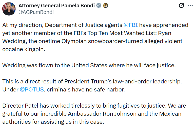Open the three-dot More options menu
This screenshot has width=194, height=127.
click(x=189, y=6)
